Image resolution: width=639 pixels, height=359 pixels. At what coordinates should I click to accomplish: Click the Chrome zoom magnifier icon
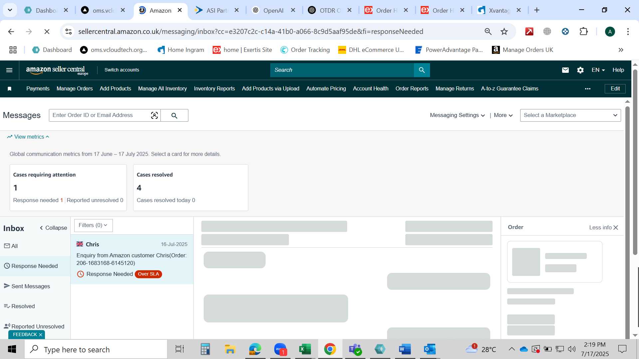pos(488,32)
